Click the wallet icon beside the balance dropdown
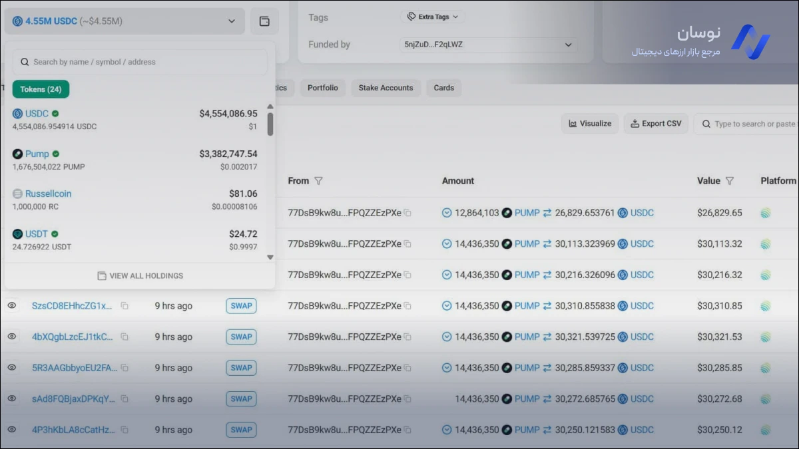The image size is (799, 449). (264, 21)
